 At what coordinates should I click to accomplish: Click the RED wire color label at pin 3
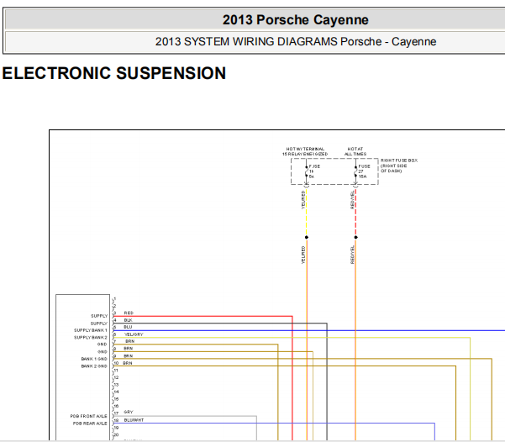coord(129,313)
